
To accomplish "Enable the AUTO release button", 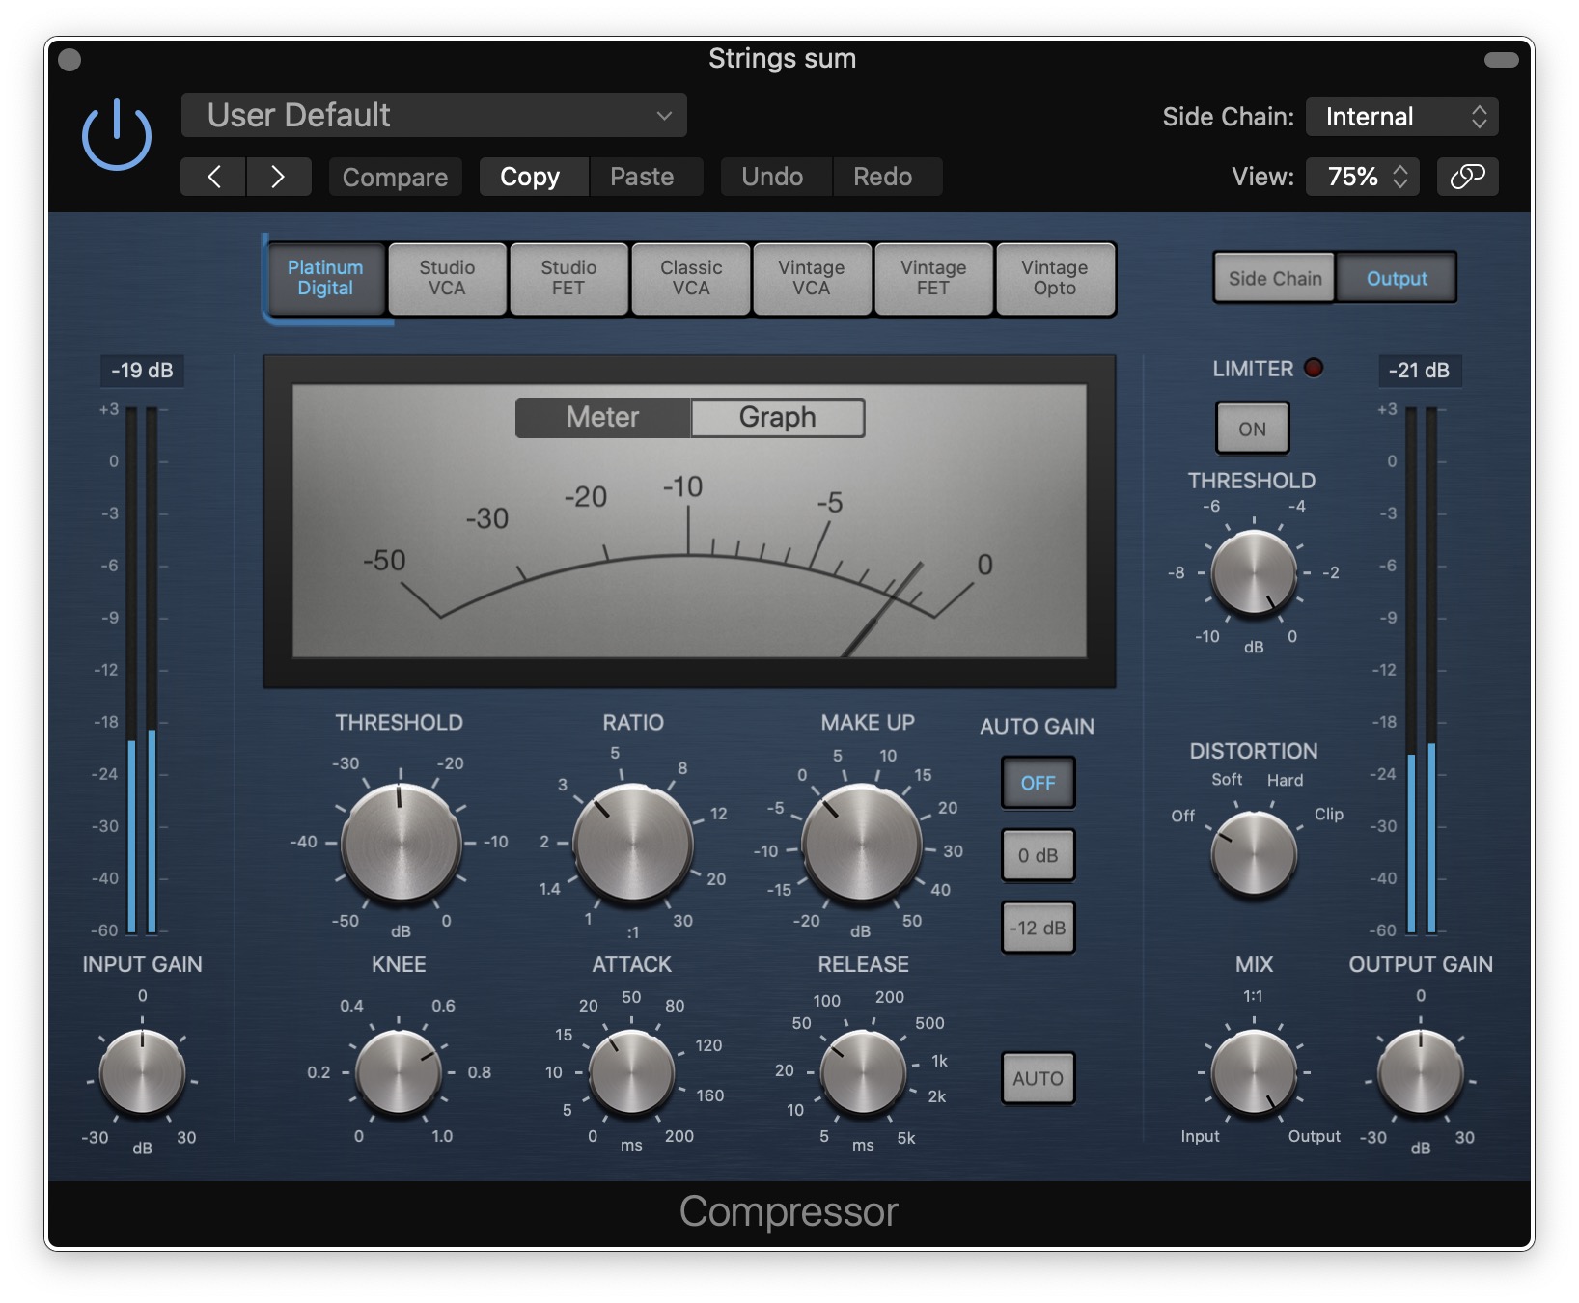I will [x=1038, y=1078].
